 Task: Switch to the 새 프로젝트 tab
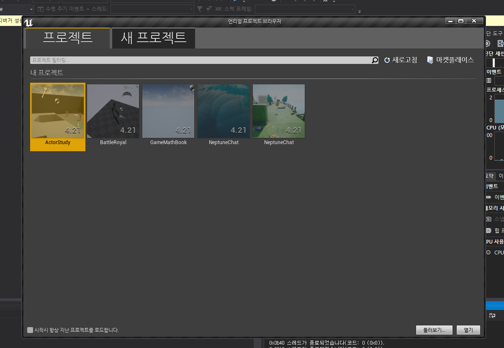[x=153, y=38]
